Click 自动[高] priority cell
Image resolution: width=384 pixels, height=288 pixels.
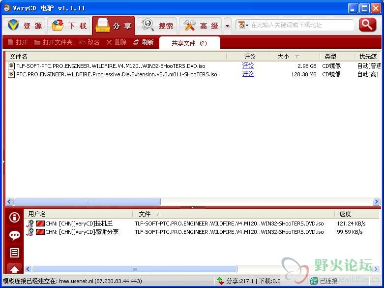coord(368,74)
